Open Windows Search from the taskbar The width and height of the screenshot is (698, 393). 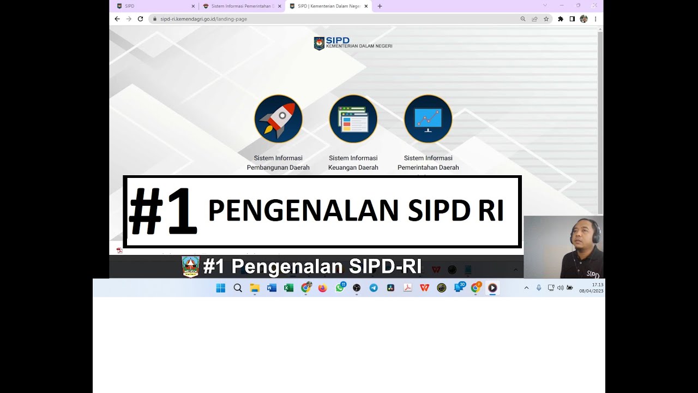238,288
